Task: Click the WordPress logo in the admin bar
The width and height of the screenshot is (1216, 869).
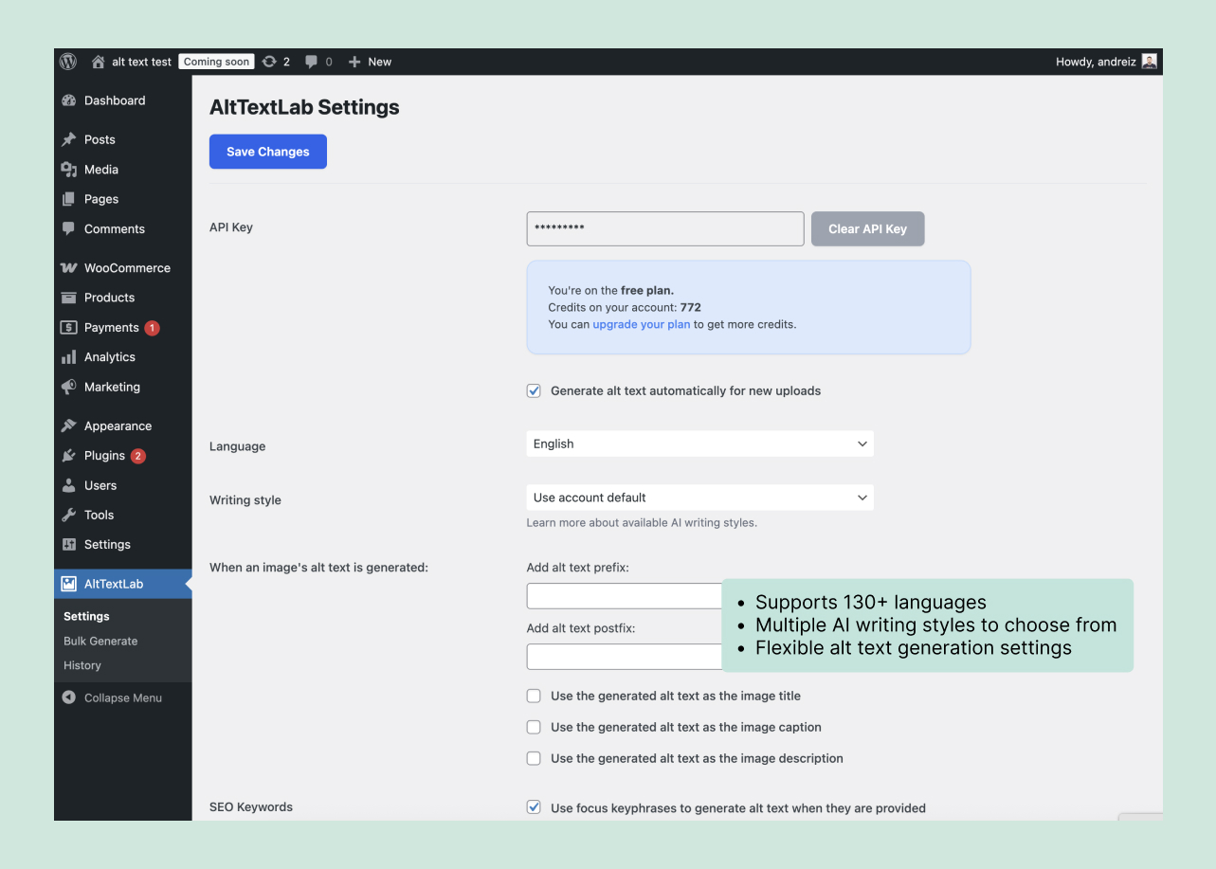Action: 67,61
